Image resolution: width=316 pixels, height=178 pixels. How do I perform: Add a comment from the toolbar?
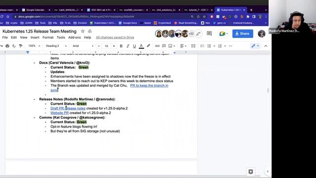[164, 46]
